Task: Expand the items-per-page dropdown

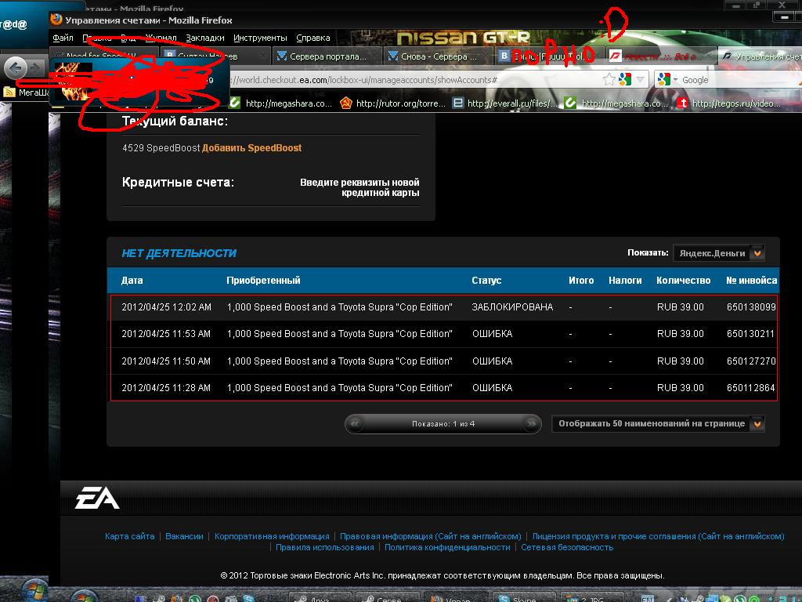Action: pyautogui.click(x=757, y=423)
